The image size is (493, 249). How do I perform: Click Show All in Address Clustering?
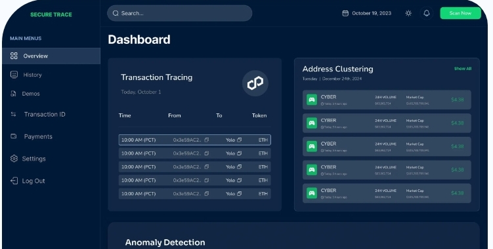(x=463, y=68)
